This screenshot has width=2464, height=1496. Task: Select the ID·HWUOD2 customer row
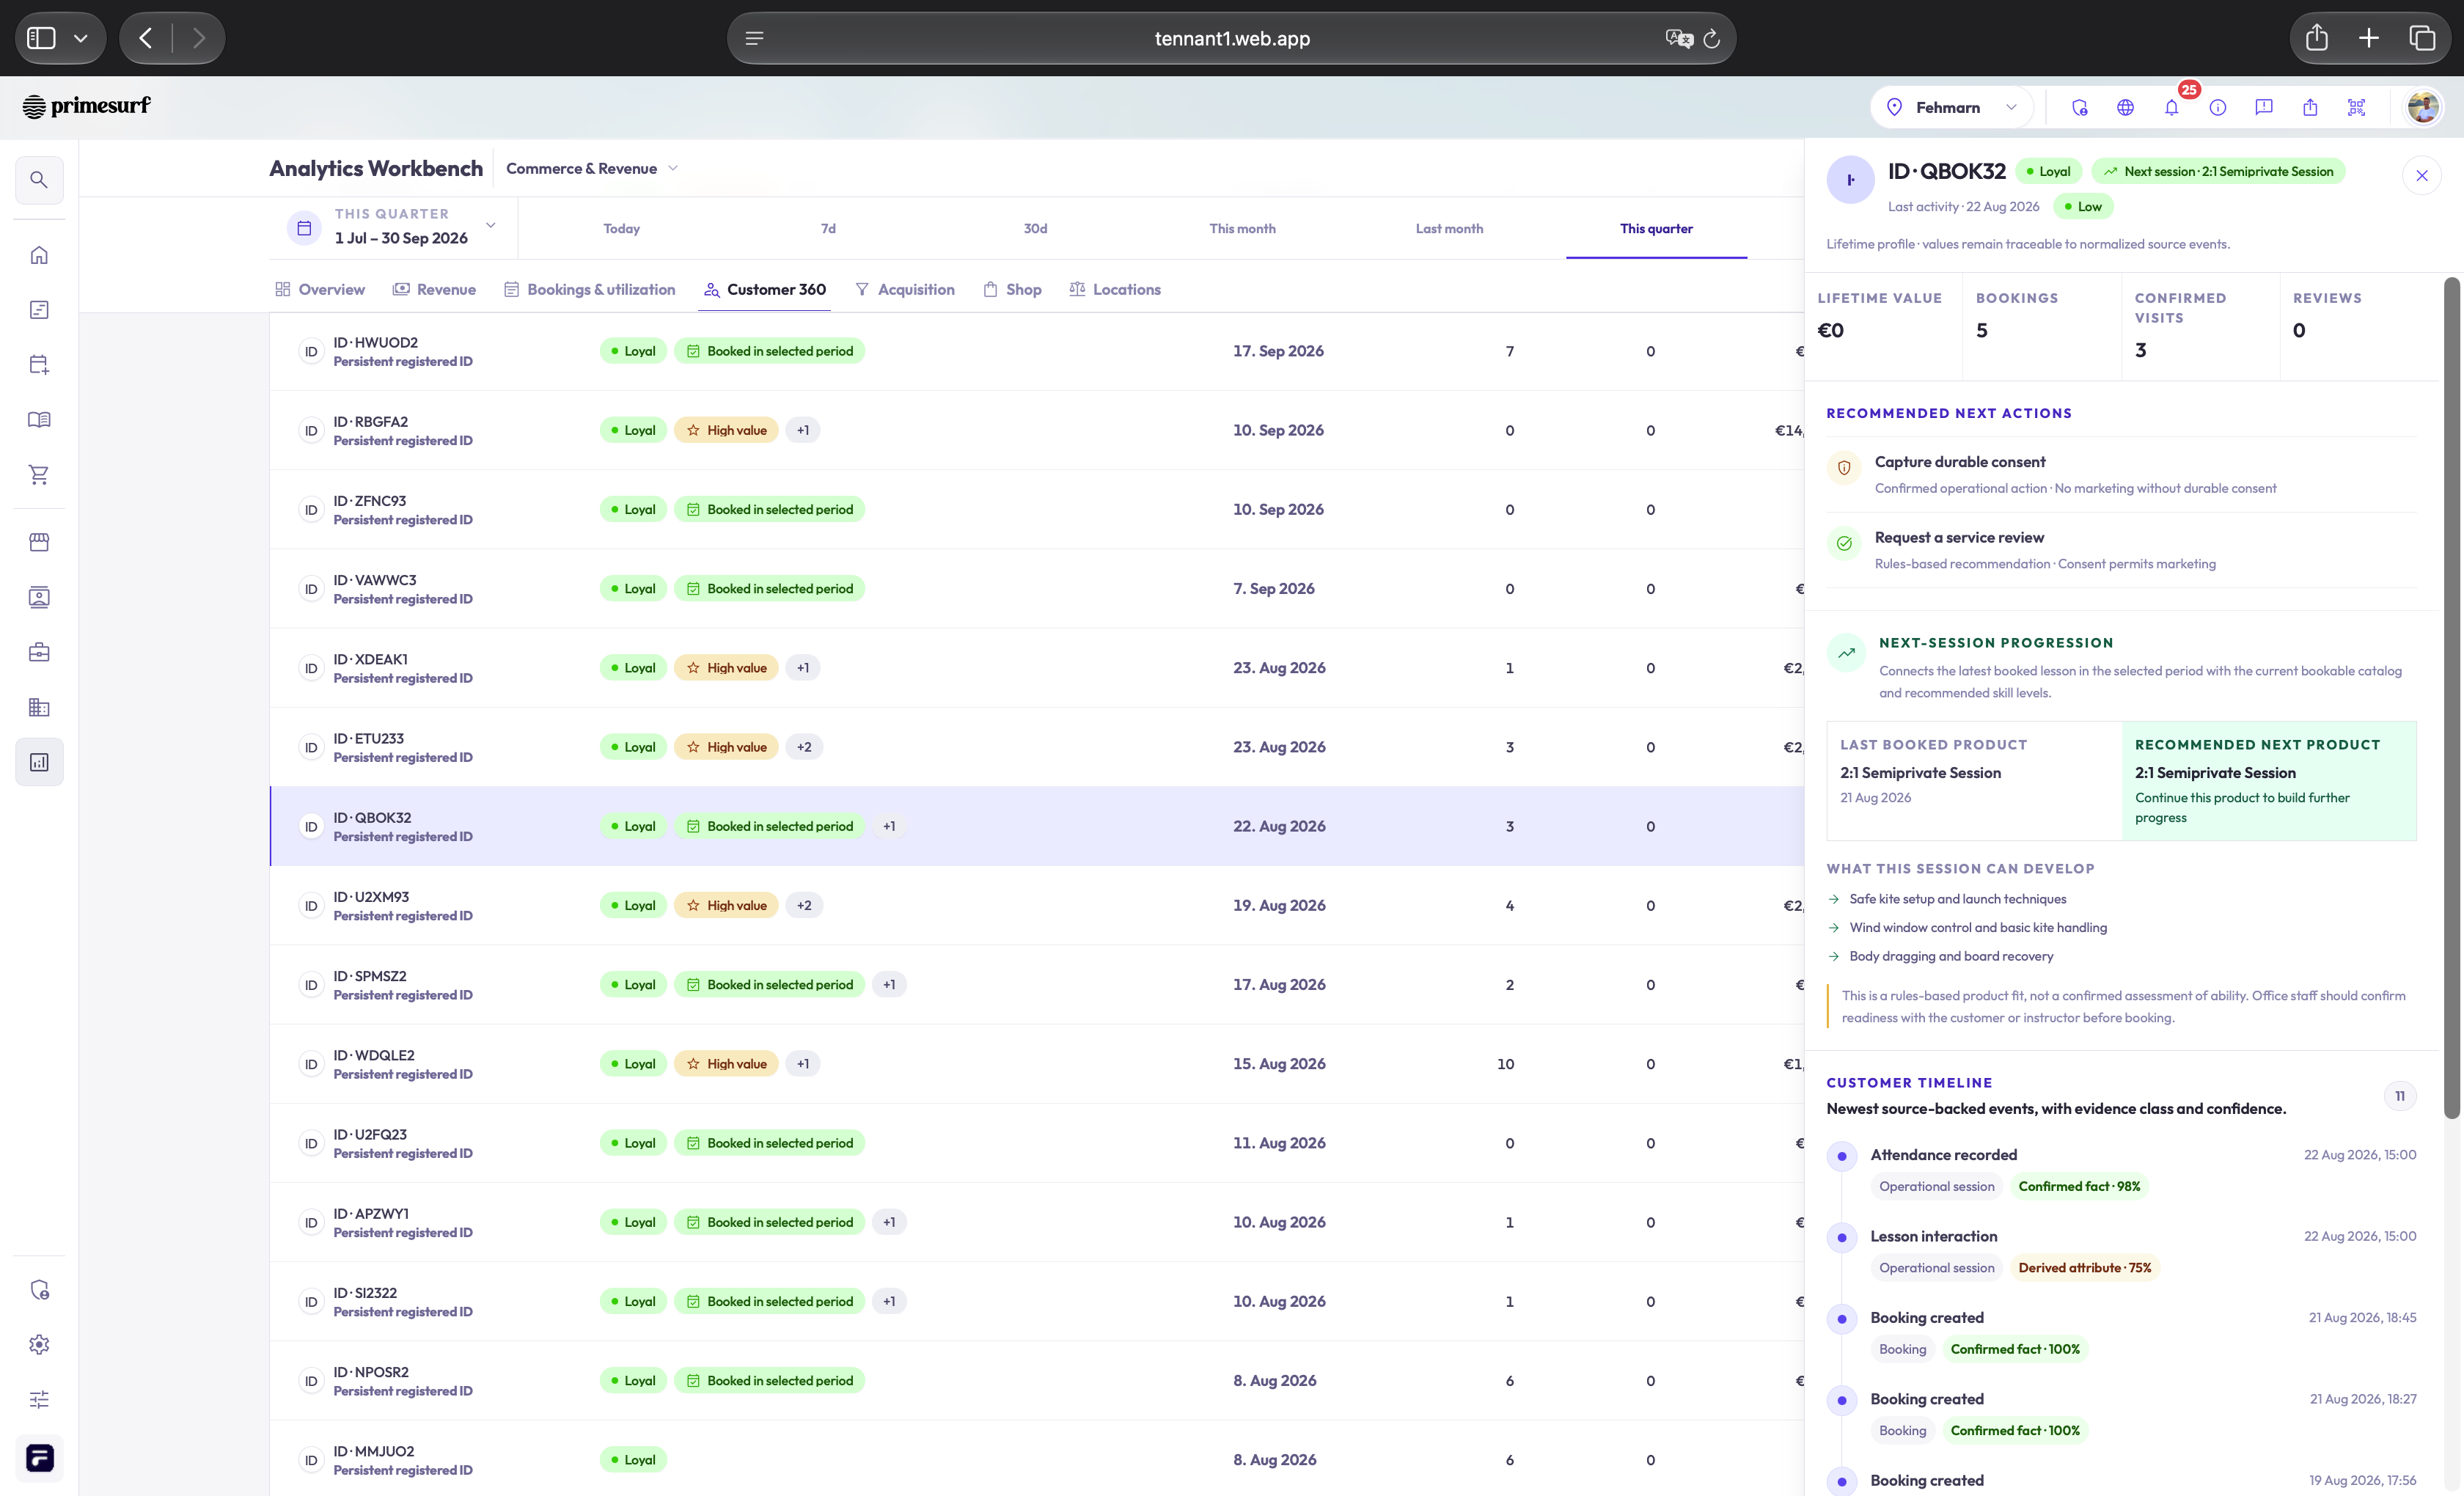1036,351
